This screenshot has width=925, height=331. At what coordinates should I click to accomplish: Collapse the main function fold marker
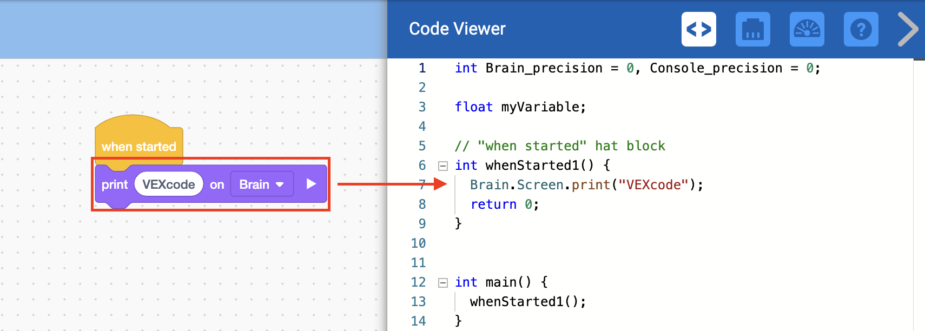pos(443,282)
